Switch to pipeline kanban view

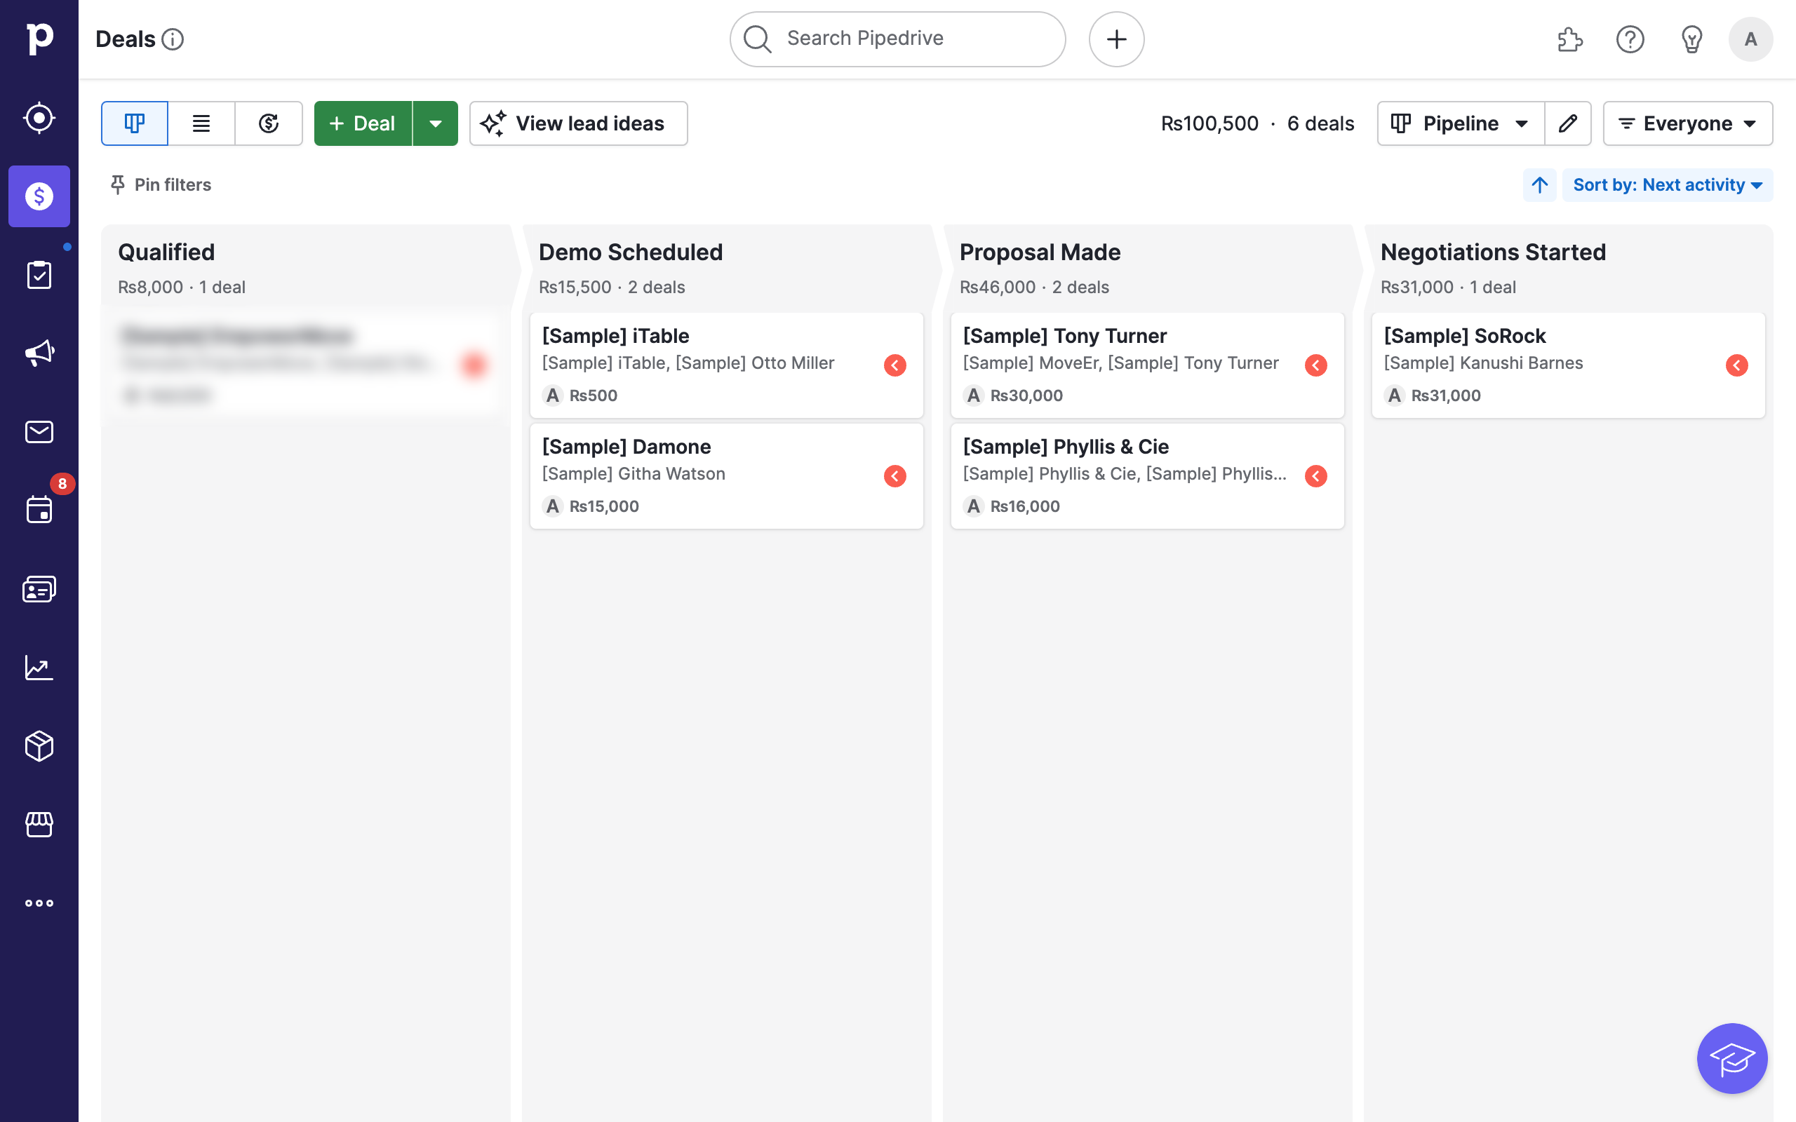(134, 123)
